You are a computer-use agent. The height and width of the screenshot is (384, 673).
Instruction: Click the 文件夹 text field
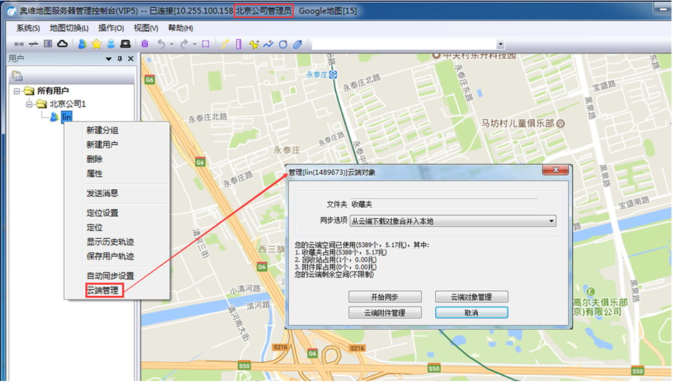(444, 204)
